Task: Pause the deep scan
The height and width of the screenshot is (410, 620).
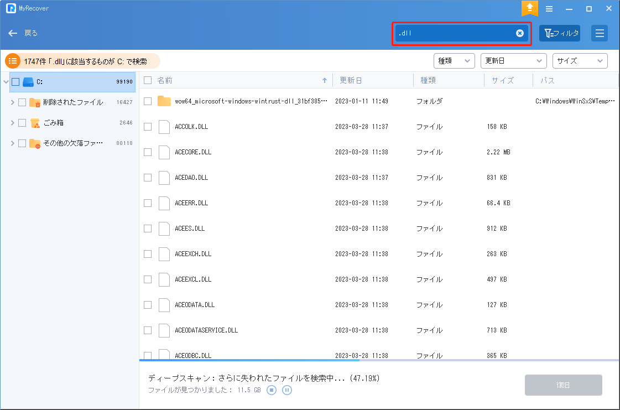Action: click(x=287, y=390)
